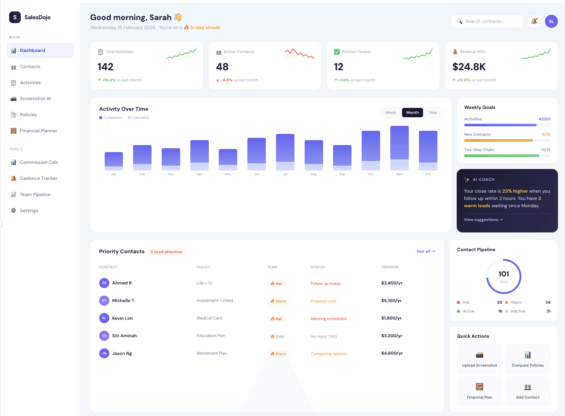The width and height of the screenshot is (565, 416).
Task: Click inside the Search contacts field
Action: click(487, 21)
